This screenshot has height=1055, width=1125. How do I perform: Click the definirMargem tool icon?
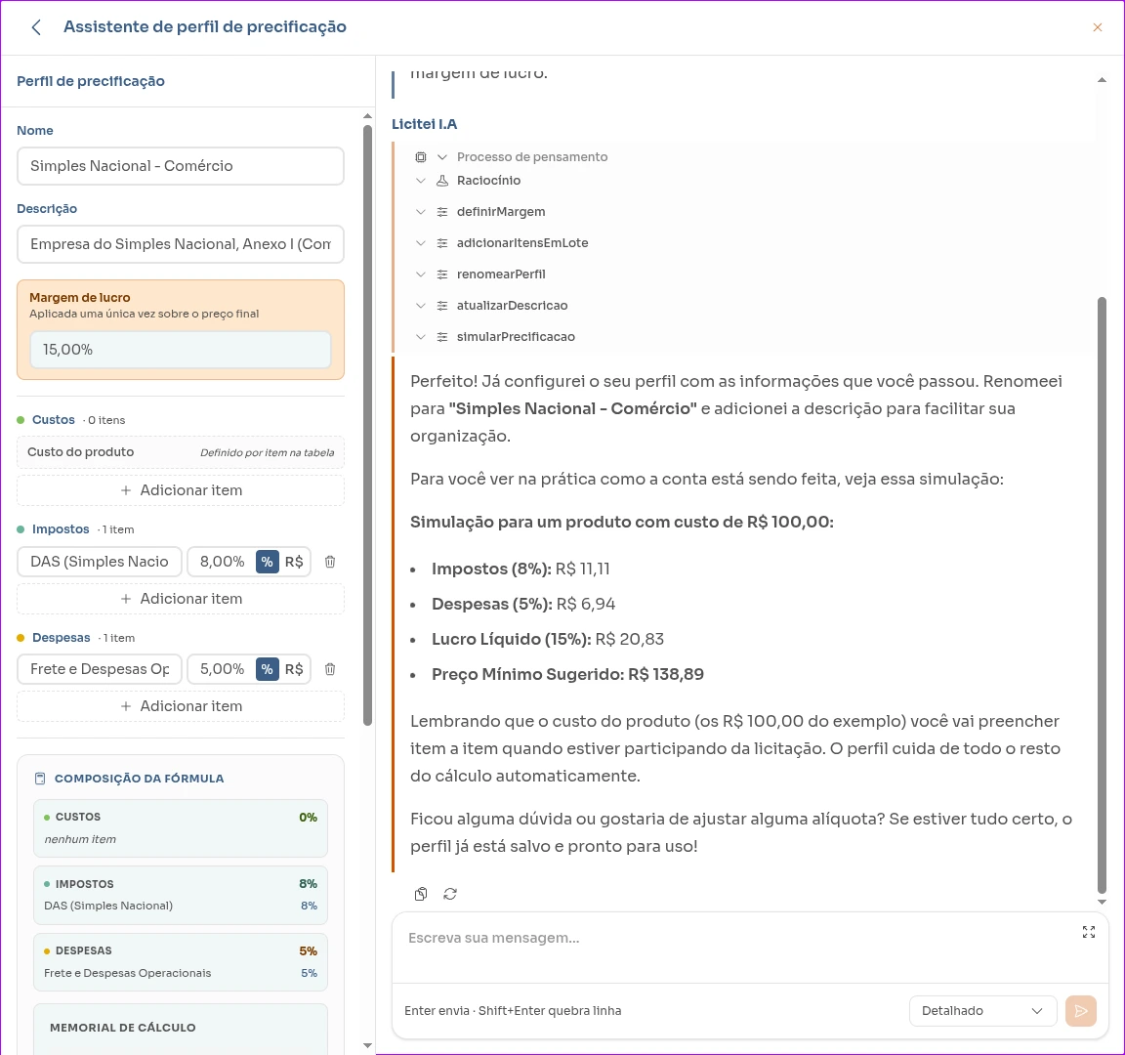coord(442,212)
